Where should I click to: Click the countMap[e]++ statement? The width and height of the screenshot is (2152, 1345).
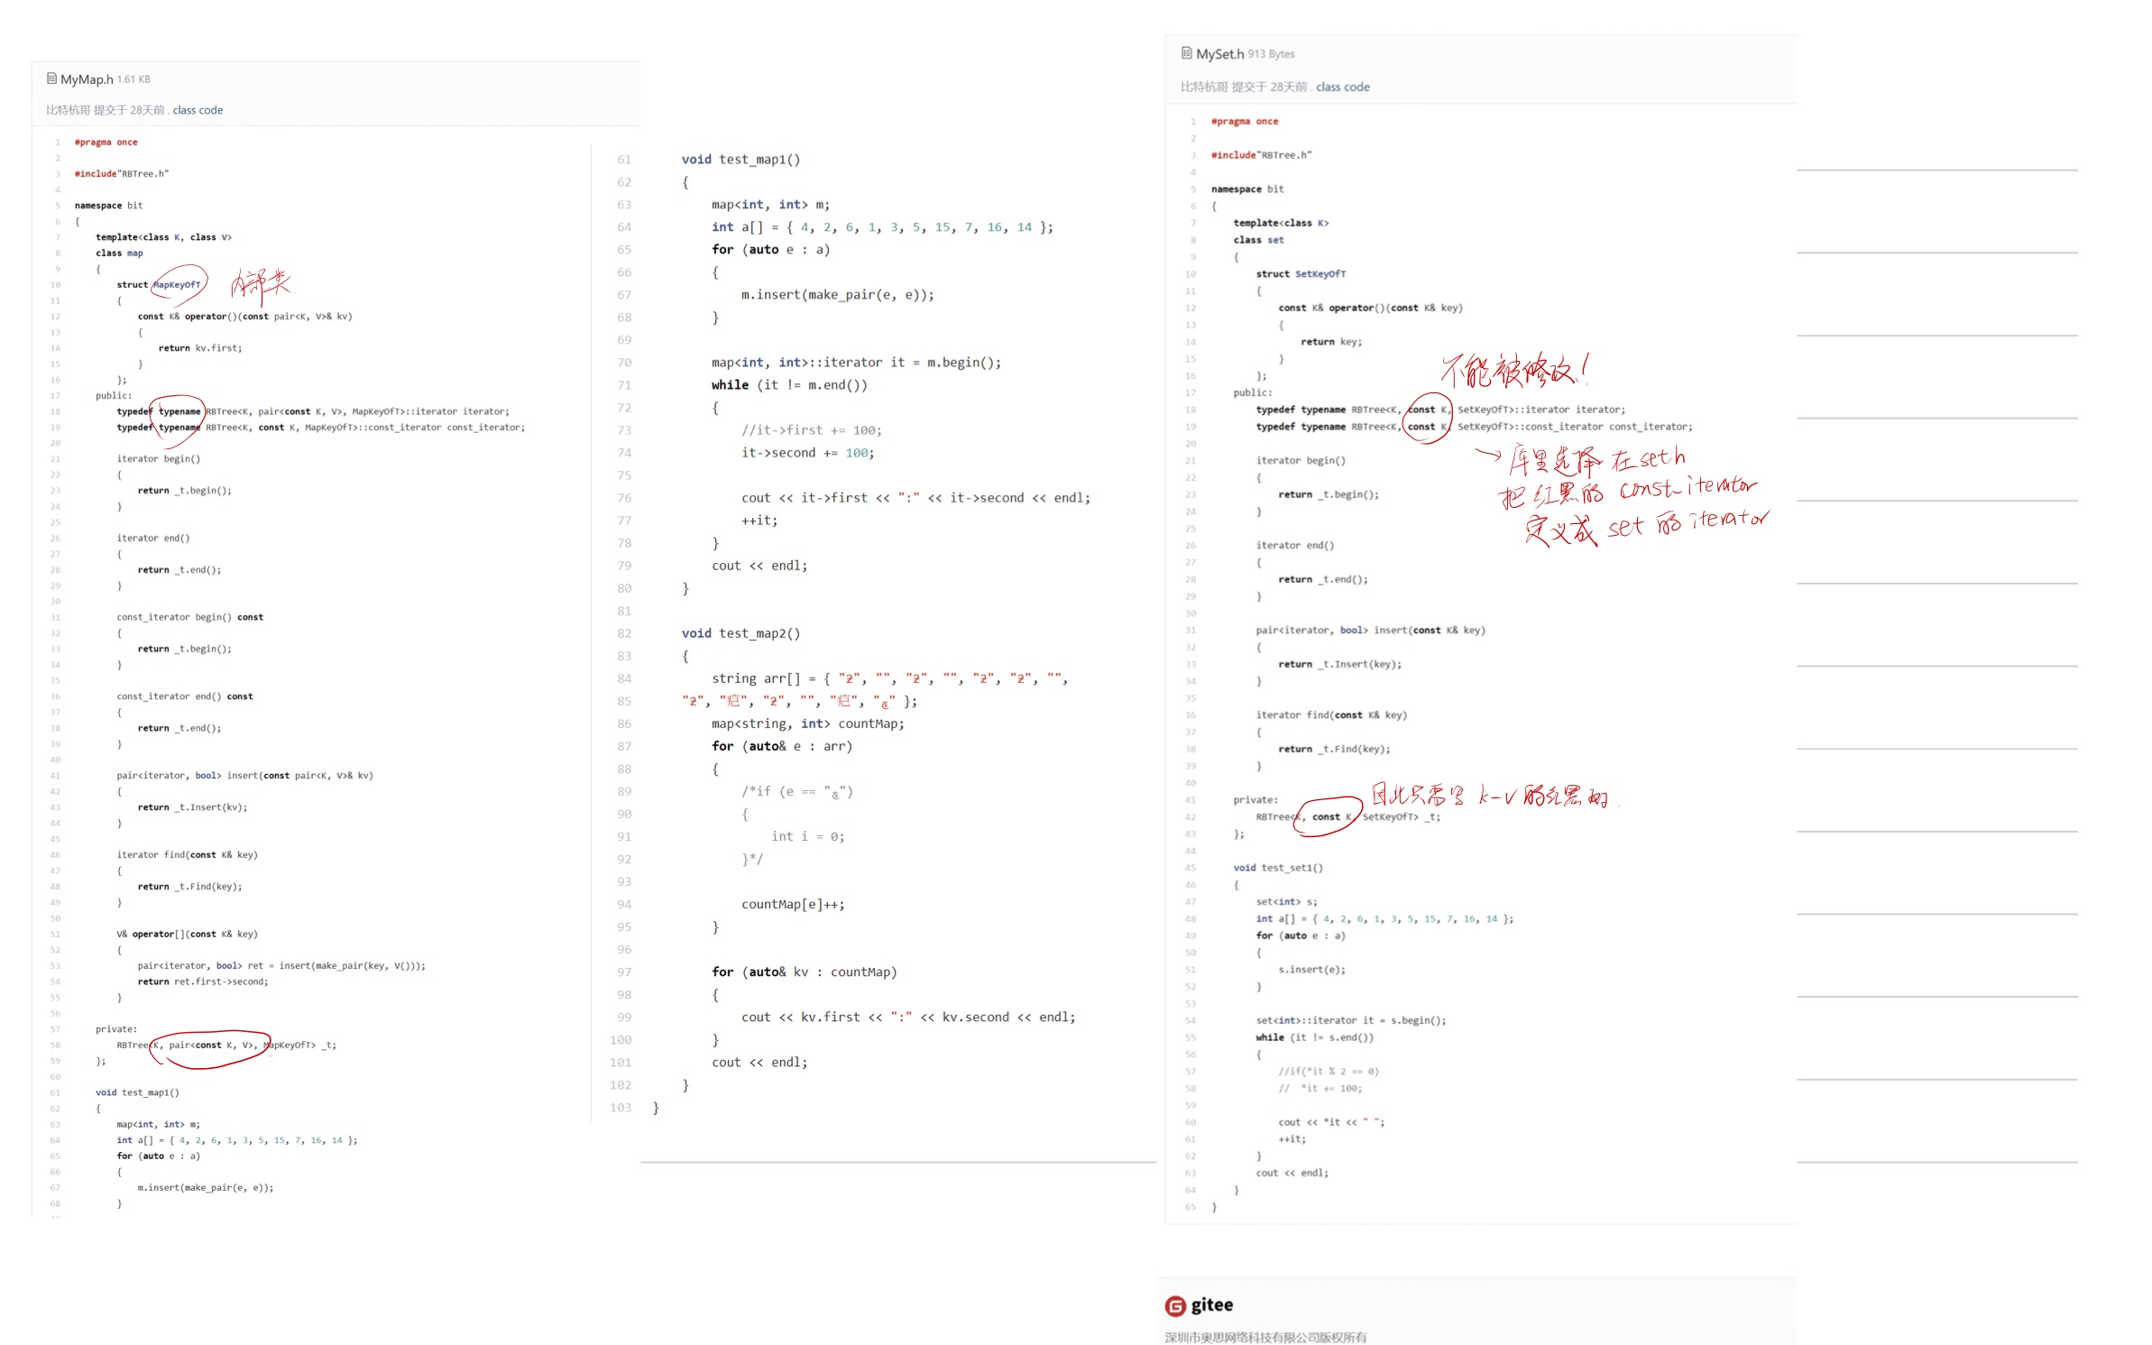[x=793, y=904]
